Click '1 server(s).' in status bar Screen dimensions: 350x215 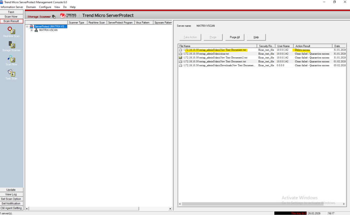(x=6, y=213)
